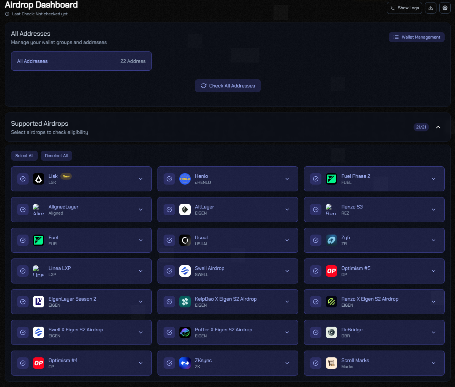
Task: Expand the Optimism #5 card chevron
Action: [x=434, y=271]
